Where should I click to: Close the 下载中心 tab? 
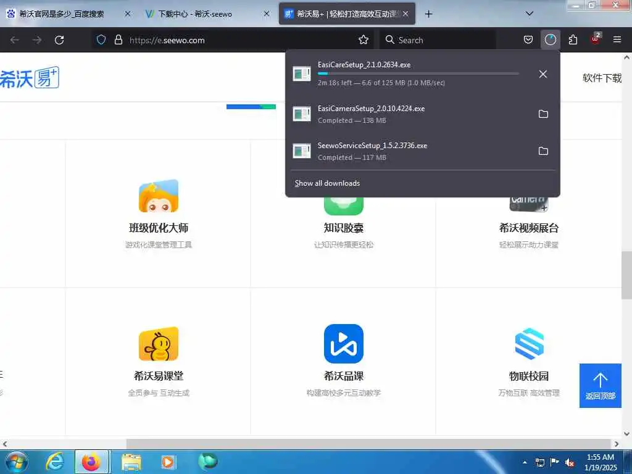[267, 14]
